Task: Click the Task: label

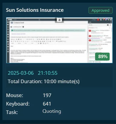Action: [12, 112]
